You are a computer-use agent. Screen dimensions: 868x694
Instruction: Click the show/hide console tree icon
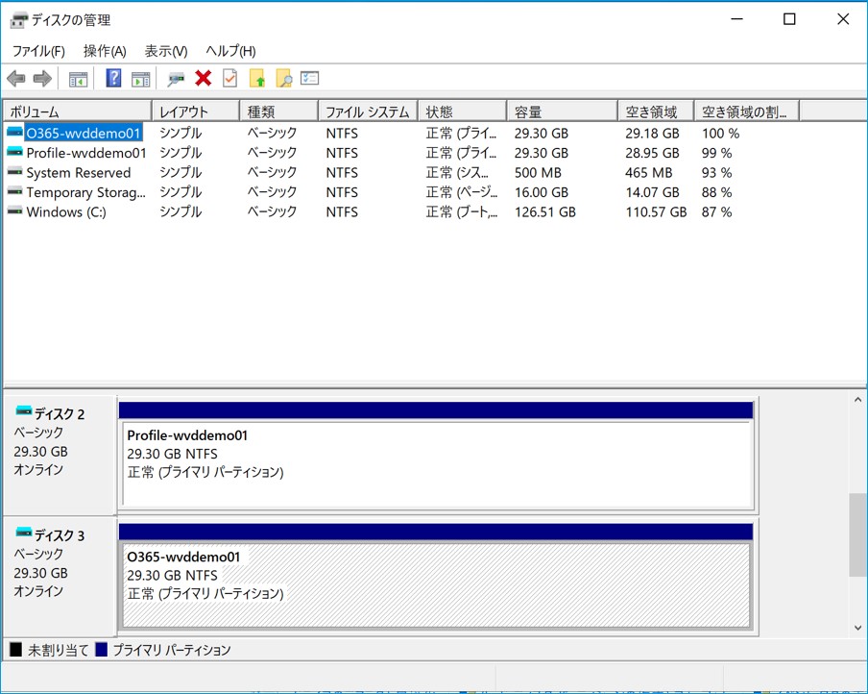tap(78, 79)
